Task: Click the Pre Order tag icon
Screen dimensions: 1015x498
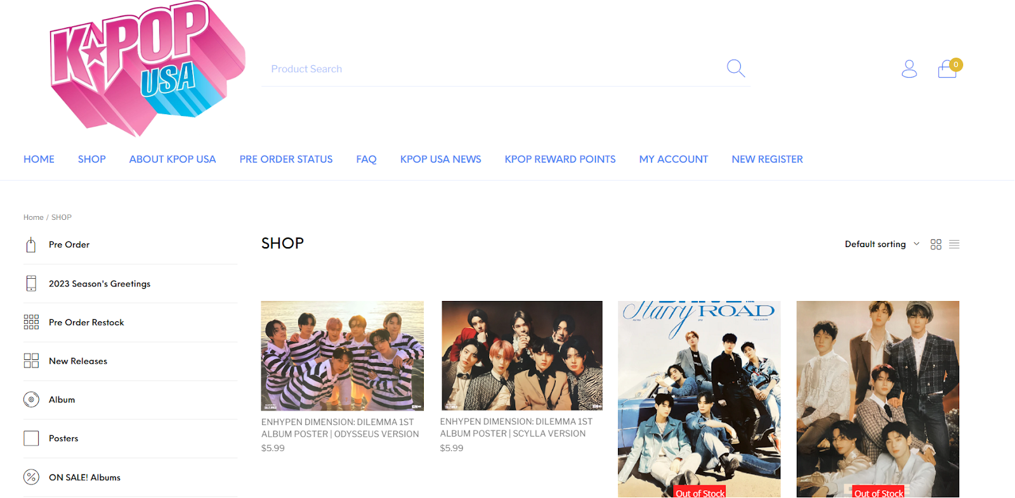Action: [31, 245]
